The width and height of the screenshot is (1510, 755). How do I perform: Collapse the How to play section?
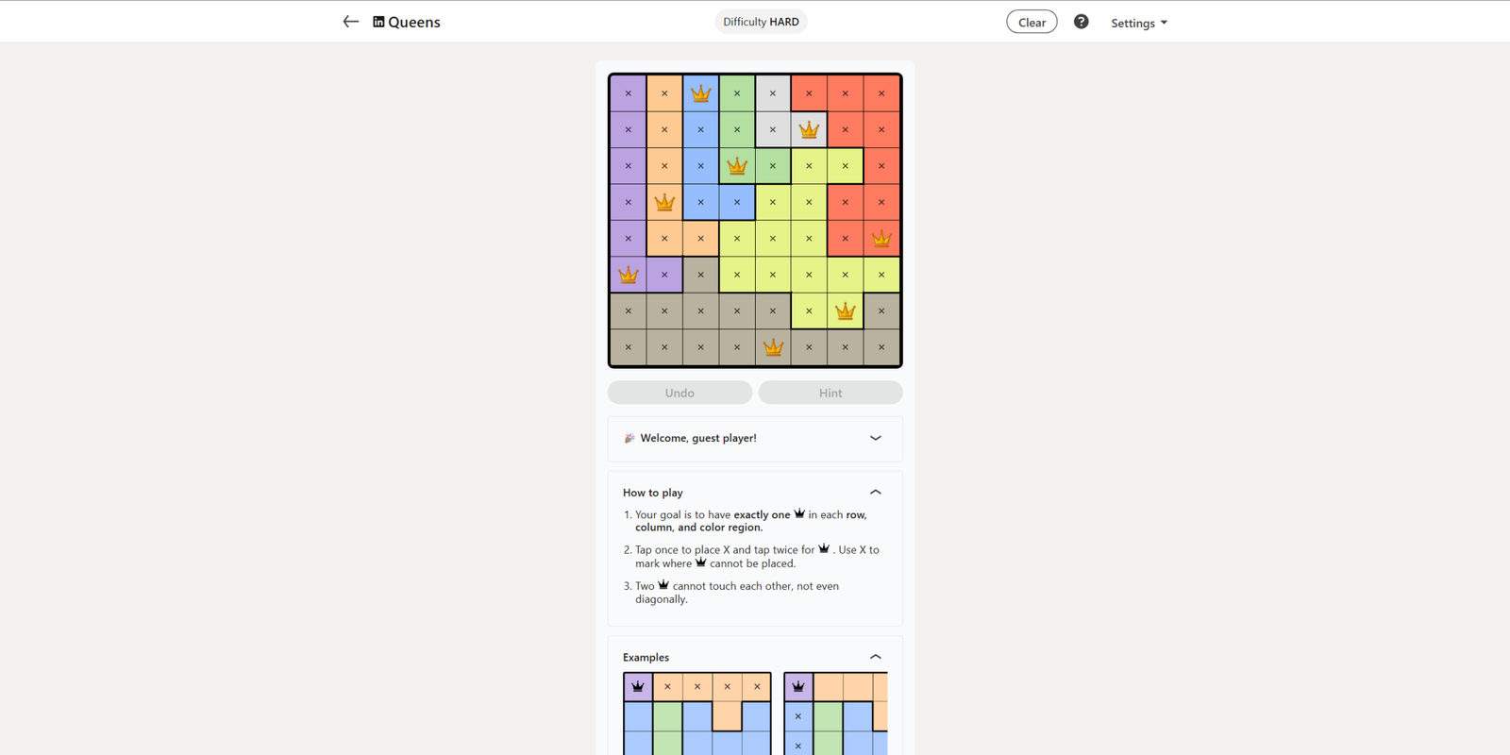(875, 492)
